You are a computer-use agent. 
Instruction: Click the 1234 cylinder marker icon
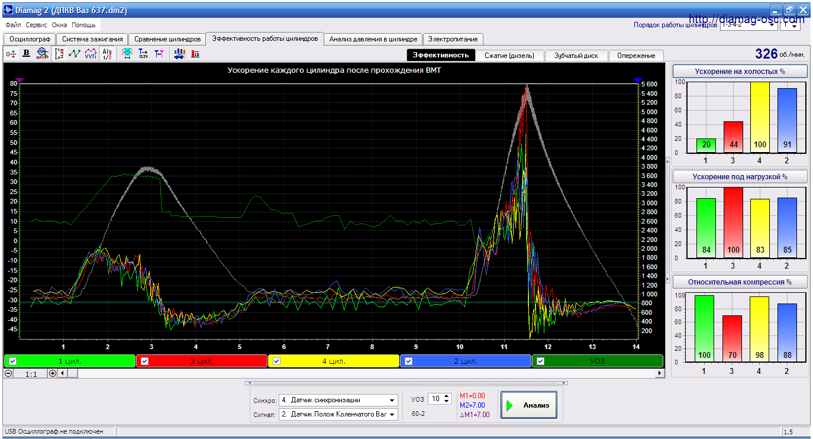click(x=143, y=54)
